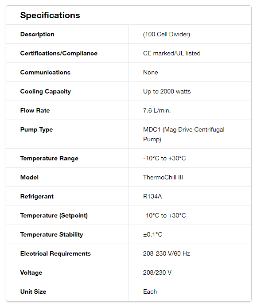The width and height of the screenshot is (257, 307).
Task: Select the Pump Type label
Action: tap(36, 130)
